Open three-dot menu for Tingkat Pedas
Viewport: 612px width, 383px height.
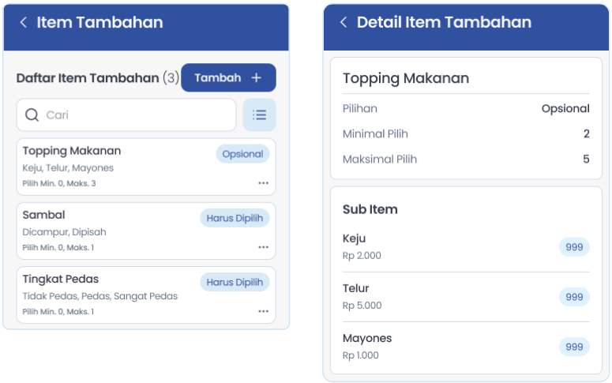click(264, 311)
